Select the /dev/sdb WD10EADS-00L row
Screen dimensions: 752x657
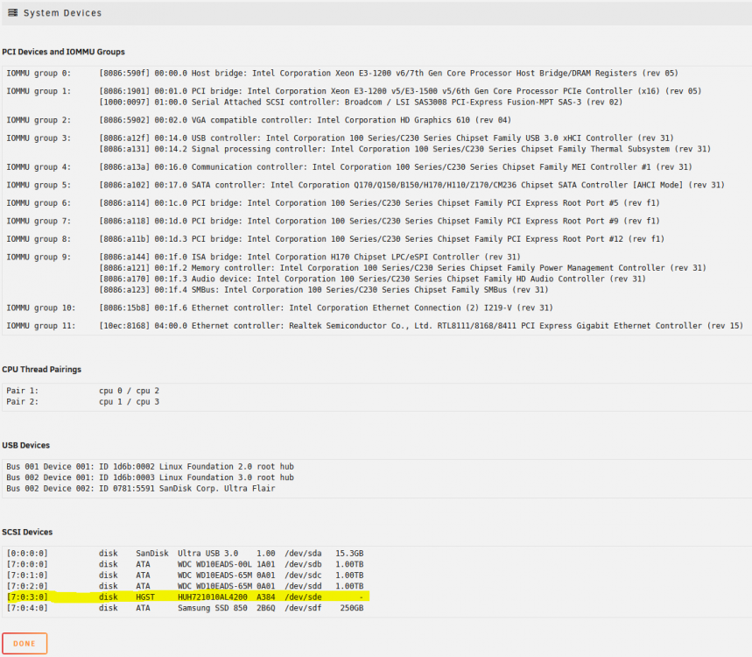(x=185, y=564)
